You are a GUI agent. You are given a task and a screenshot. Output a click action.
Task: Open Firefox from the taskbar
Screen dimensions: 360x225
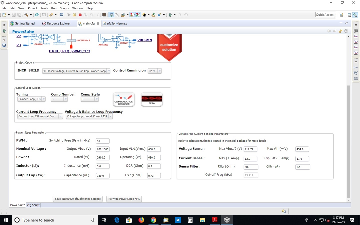[141, 220]
